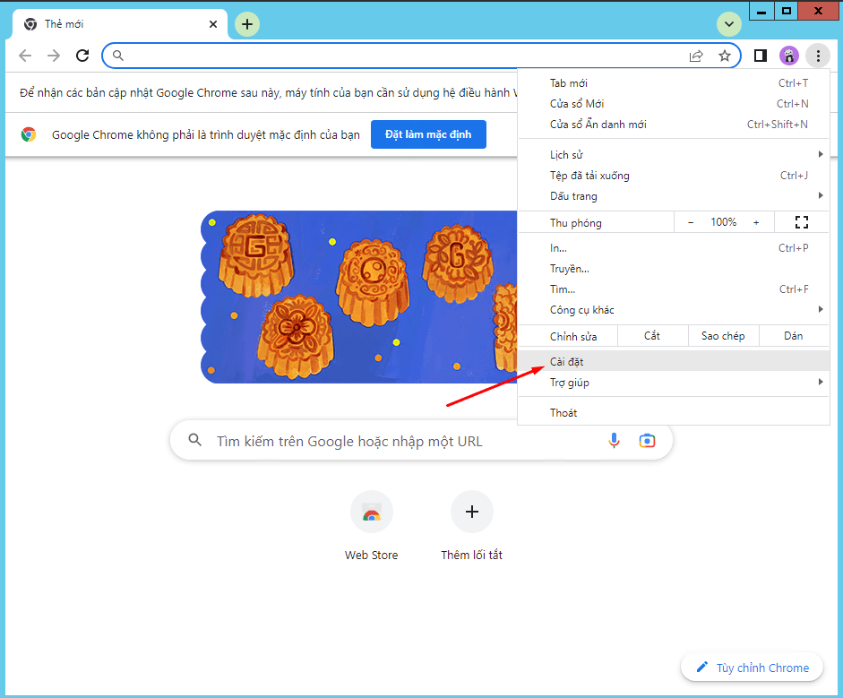
Task: Minimize the Chrome window
Action: [761, 11]
